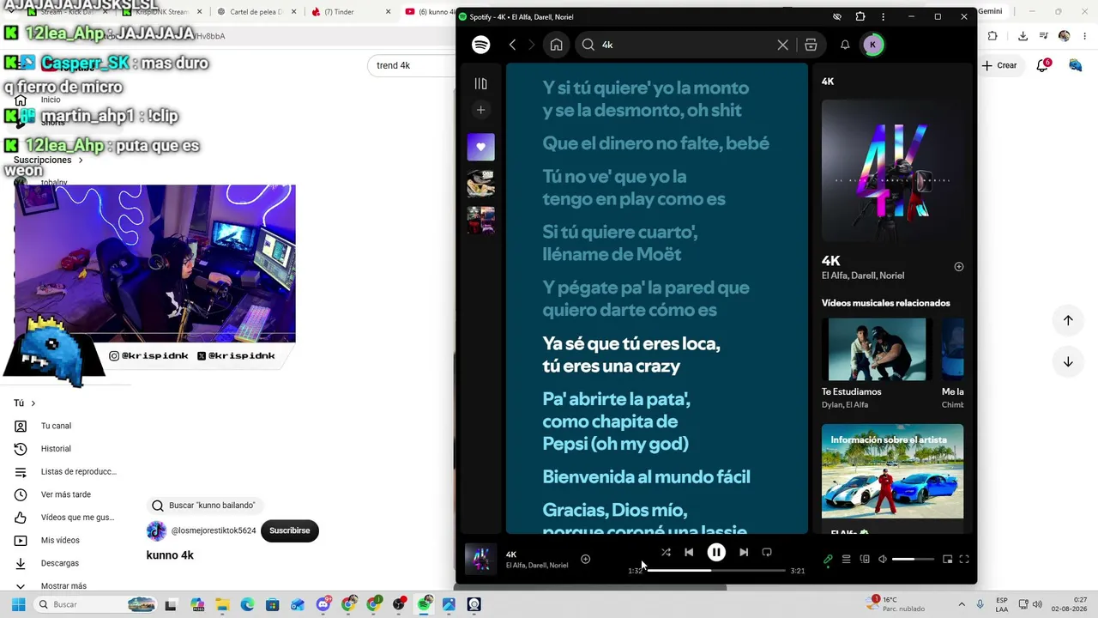Click the song progress bar in Spotify
Image resolution: width=1098 pixels, height=618 pixels.
point(716,570)
